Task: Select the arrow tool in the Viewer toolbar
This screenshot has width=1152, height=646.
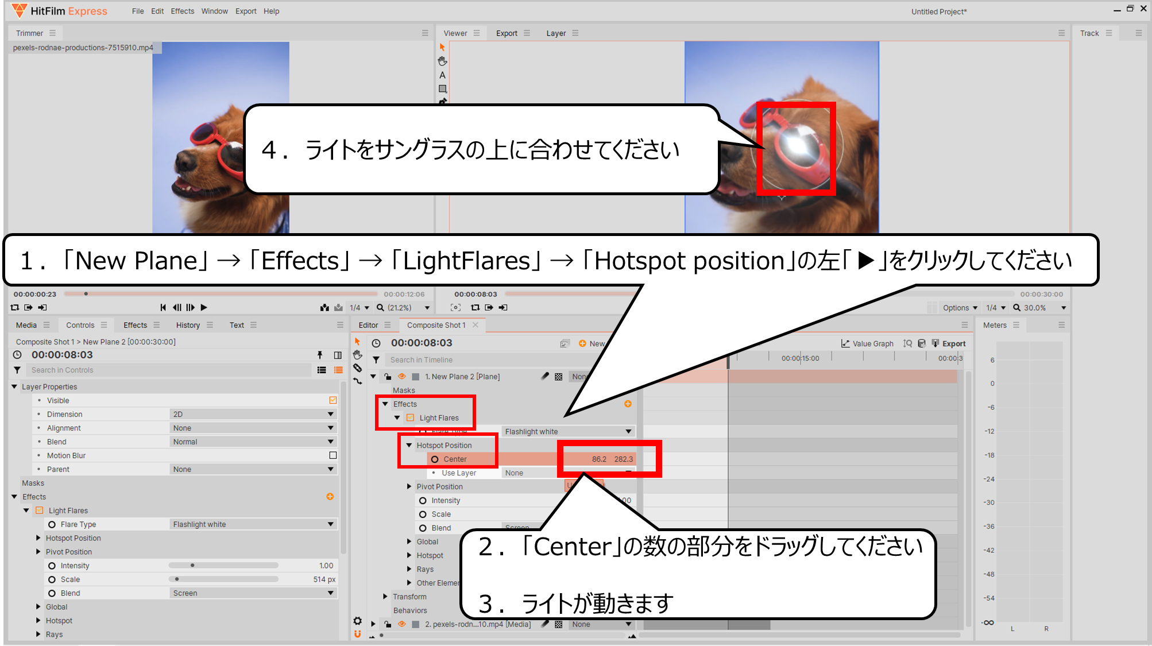Action: pos(442,47)
